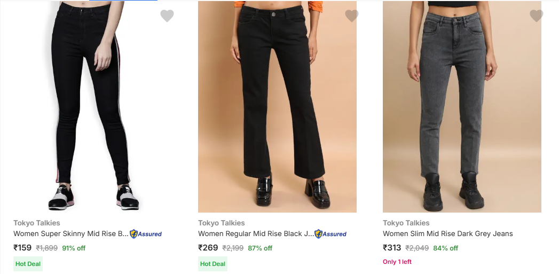Screen dimensions: 559x274
Task: Click Hot Deal tag under ₹159 jeans
Action: 28,264
